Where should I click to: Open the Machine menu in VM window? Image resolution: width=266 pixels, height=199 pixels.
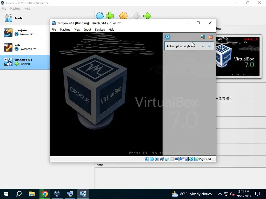(x=65, y=30)
